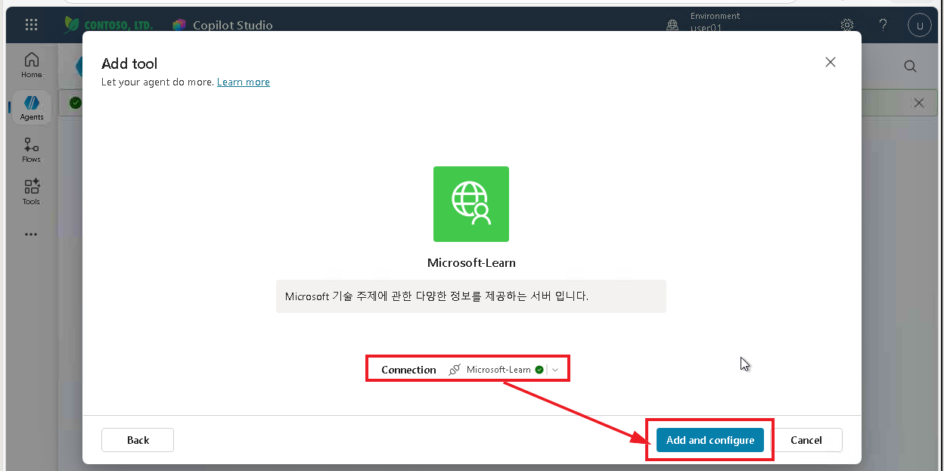Click Add and configure

pyautogui.click(x=710, y=440)
